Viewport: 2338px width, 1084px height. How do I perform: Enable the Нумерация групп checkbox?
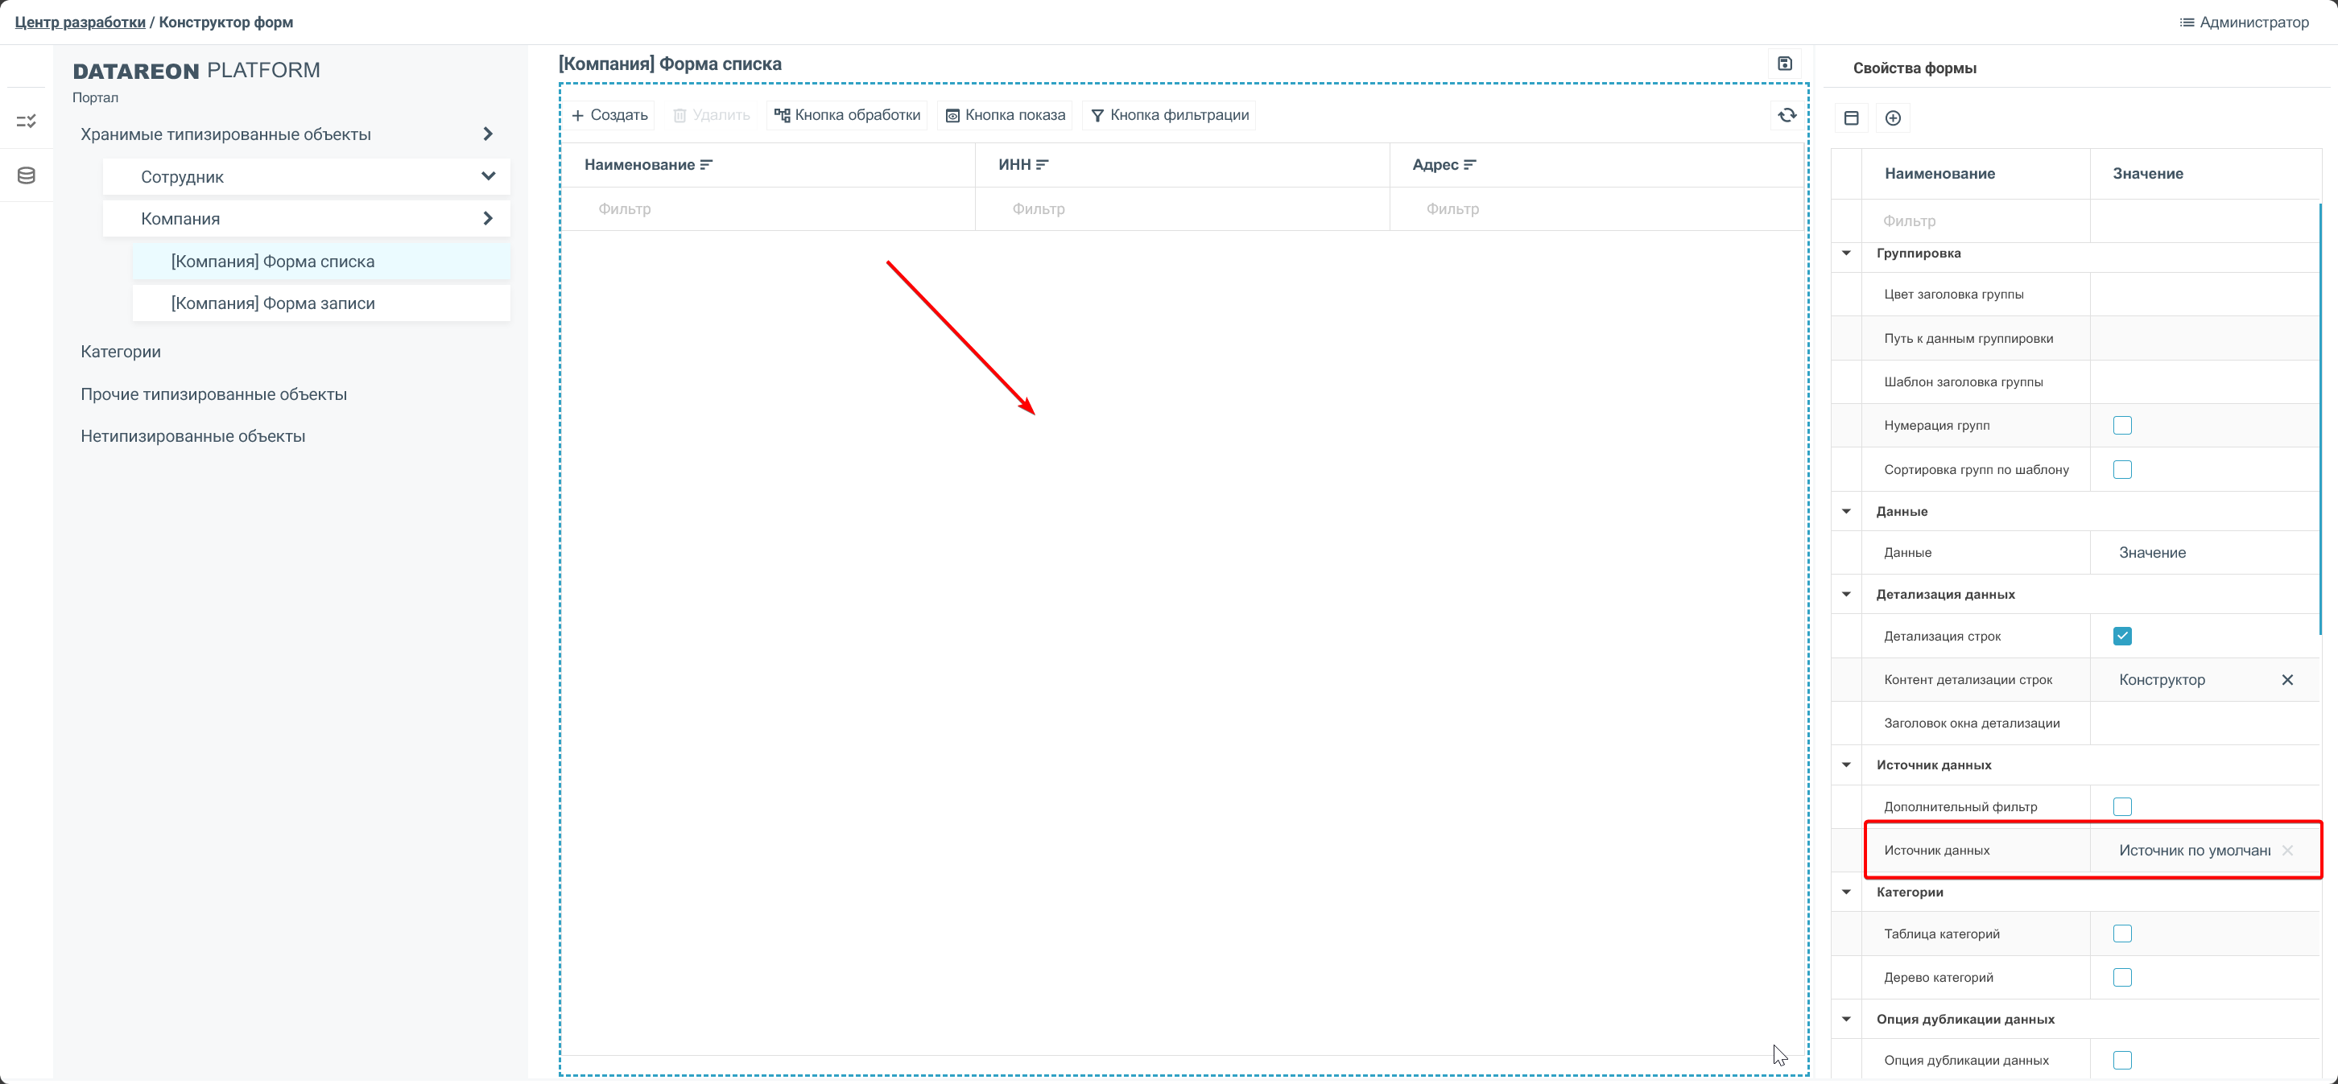2121,426
